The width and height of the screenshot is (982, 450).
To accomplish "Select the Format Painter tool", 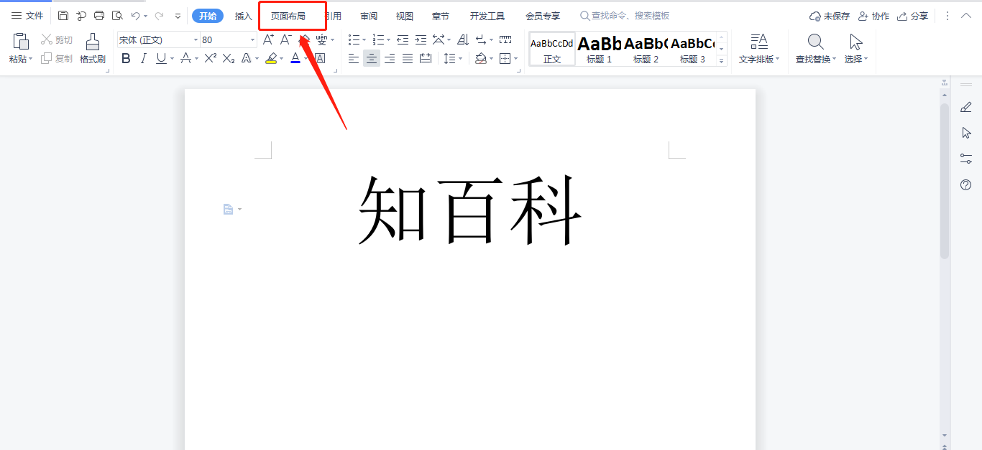I will (x=92, y=49).
